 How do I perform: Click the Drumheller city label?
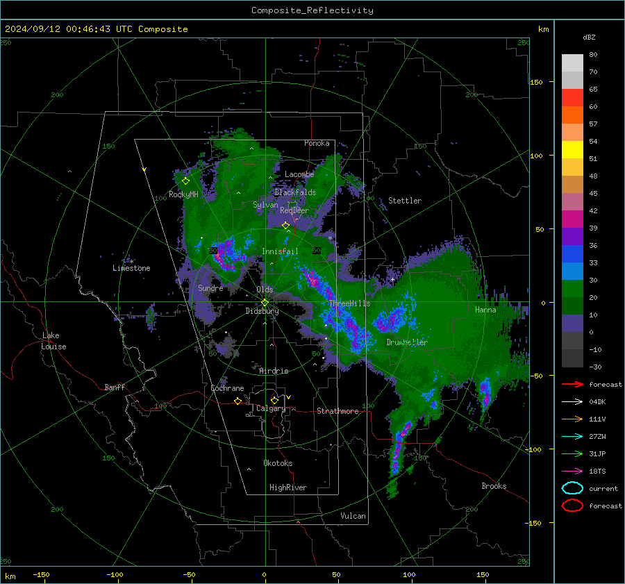pyautogui.click(x=407, y=342)
